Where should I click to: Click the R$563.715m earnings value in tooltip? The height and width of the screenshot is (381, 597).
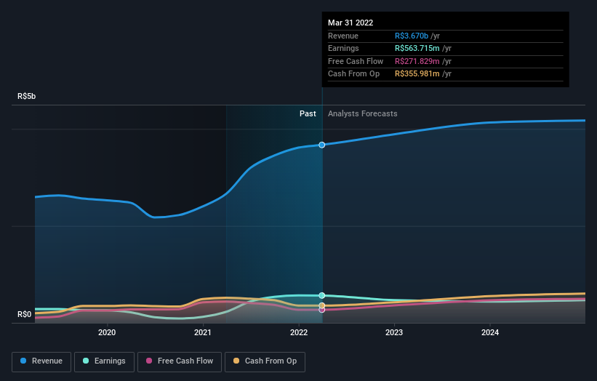point(417,48)
